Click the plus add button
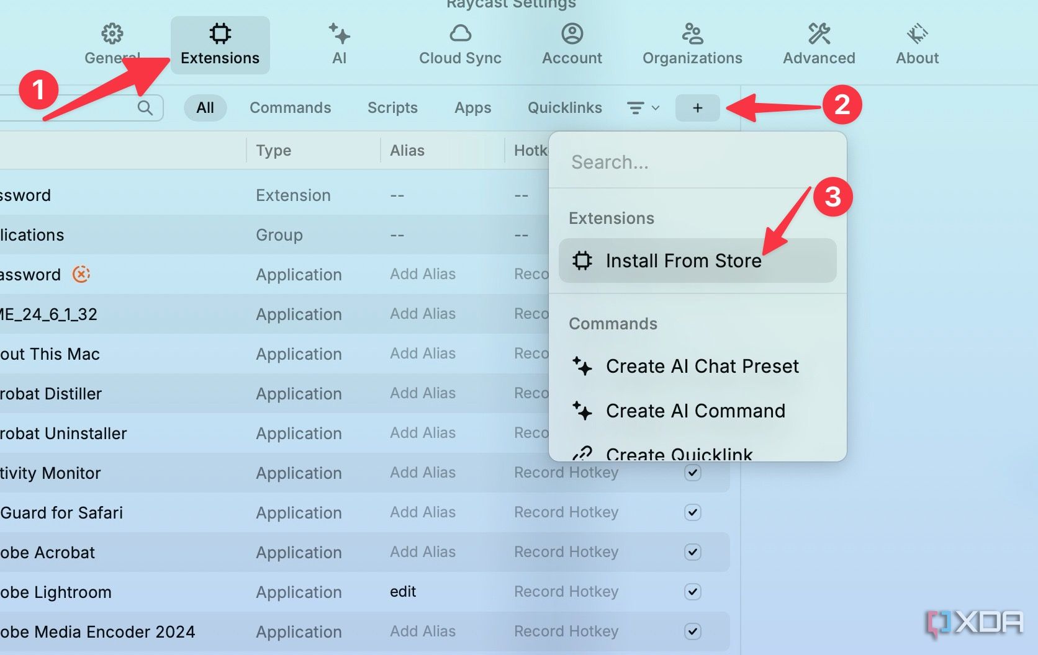Image resolution: width=1038 pixels, height=655 pixels. point(698,108)
